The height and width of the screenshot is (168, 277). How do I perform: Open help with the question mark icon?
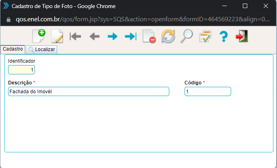coord(224,37)
